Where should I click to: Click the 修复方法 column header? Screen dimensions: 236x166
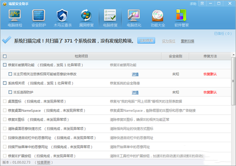(210, 56)
